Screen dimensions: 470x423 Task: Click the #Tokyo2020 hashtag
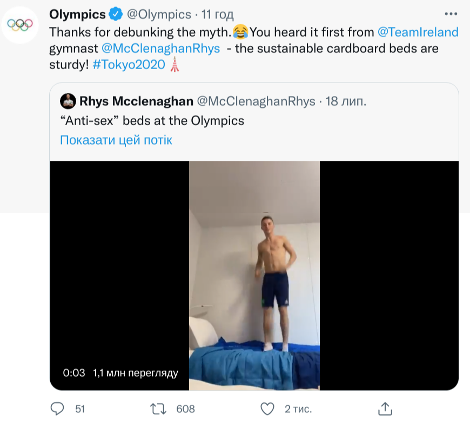pyautogui.click(x=129, y=64)
